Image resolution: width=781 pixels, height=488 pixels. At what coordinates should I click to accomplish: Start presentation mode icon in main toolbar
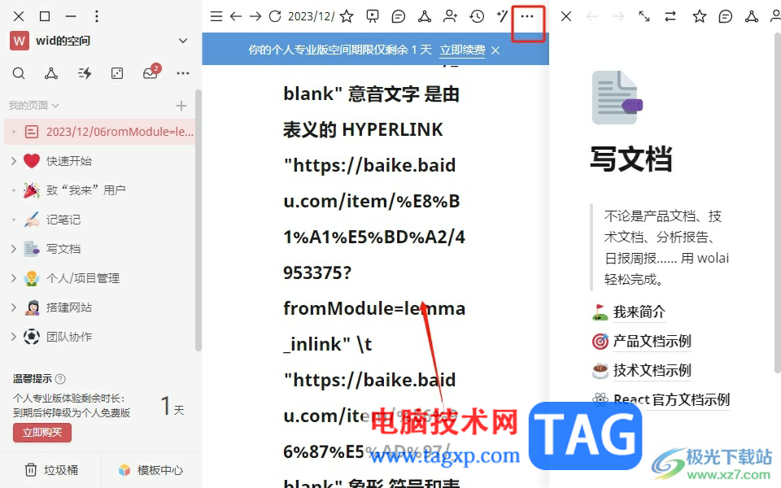372,16
